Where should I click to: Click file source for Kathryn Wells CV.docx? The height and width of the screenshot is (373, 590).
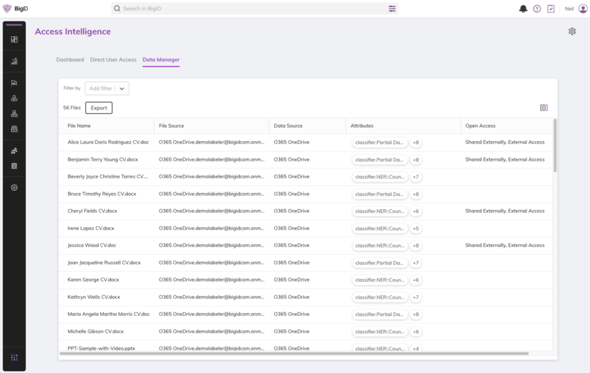(x=211, y=297)
